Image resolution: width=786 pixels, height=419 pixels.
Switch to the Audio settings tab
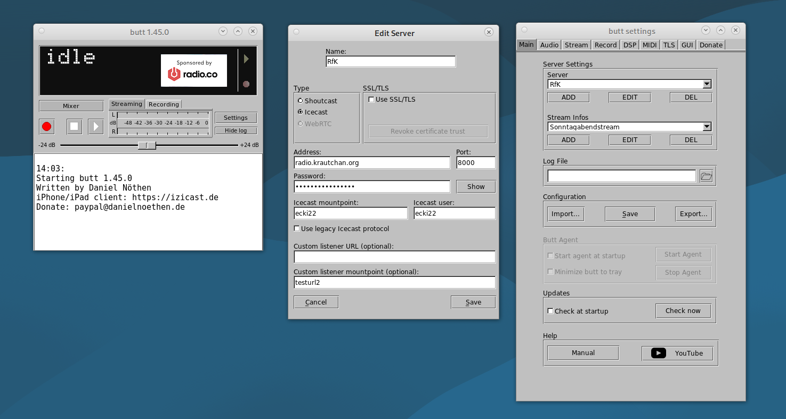click(549, 45)
